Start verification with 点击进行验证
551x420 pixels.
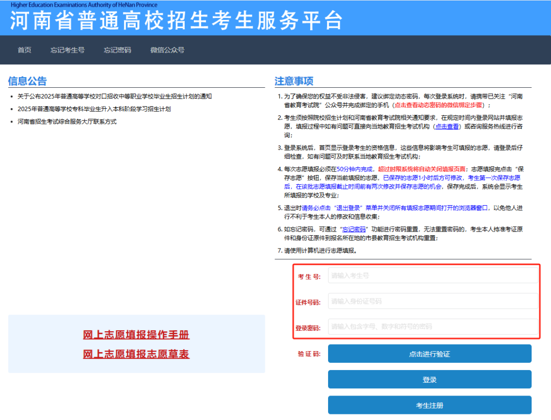[x=430, y=353]
